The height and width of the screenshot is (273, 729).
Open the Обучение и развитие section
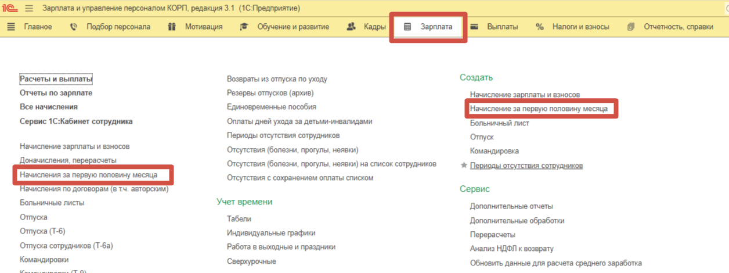click(x=293, y=27)
